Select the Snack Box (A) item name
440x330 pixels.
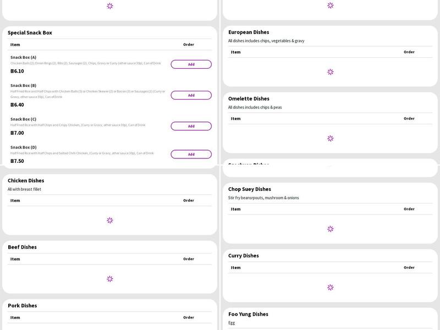point(23,57)
